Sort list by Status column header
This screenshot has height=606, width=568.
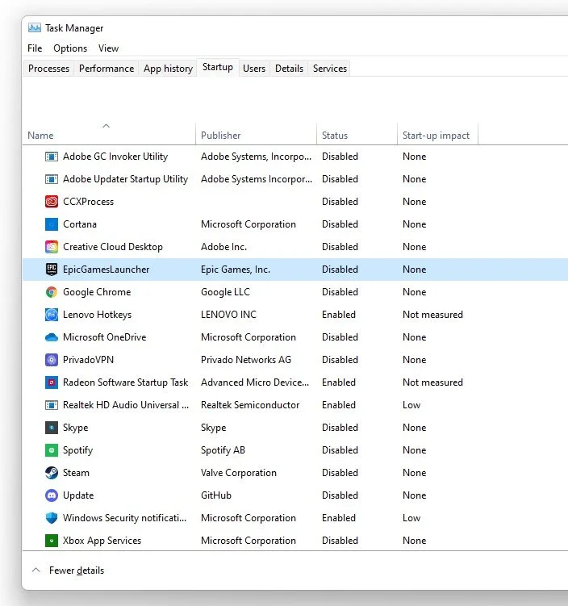pyautogui.click(x=335, y=136)
